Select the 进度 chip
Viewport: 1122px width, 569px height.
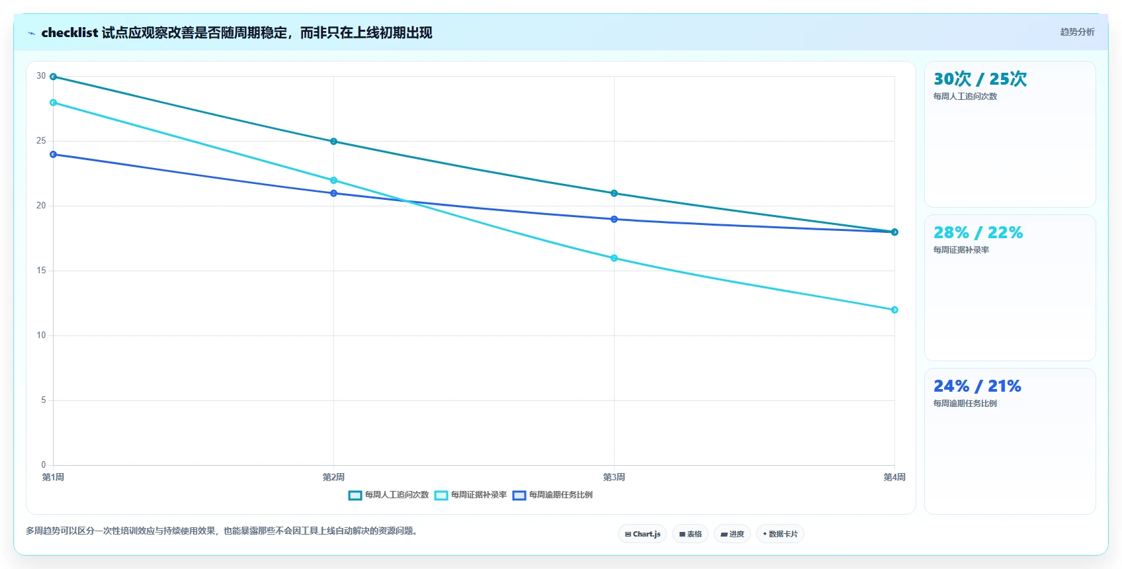[x=732, y=534]
